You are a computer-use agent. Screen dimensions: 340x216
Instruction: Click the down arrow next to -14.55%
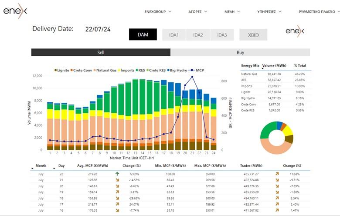click(117, 180)
